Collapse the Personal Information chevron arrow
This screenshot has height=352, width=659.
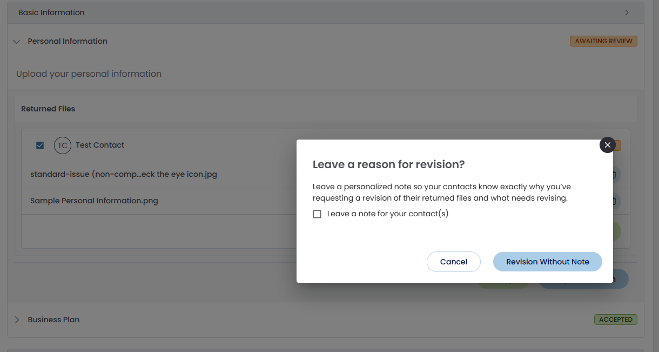(16, 41)
